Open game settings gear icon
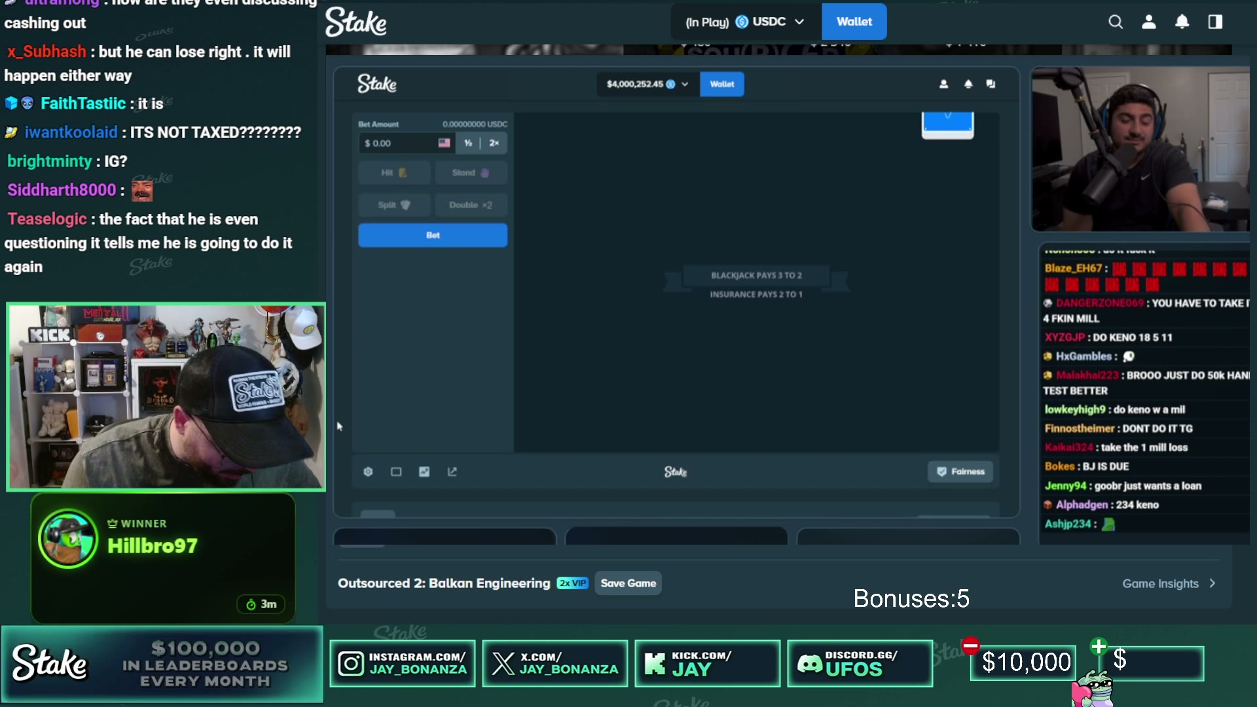 (x=368, y=471)
